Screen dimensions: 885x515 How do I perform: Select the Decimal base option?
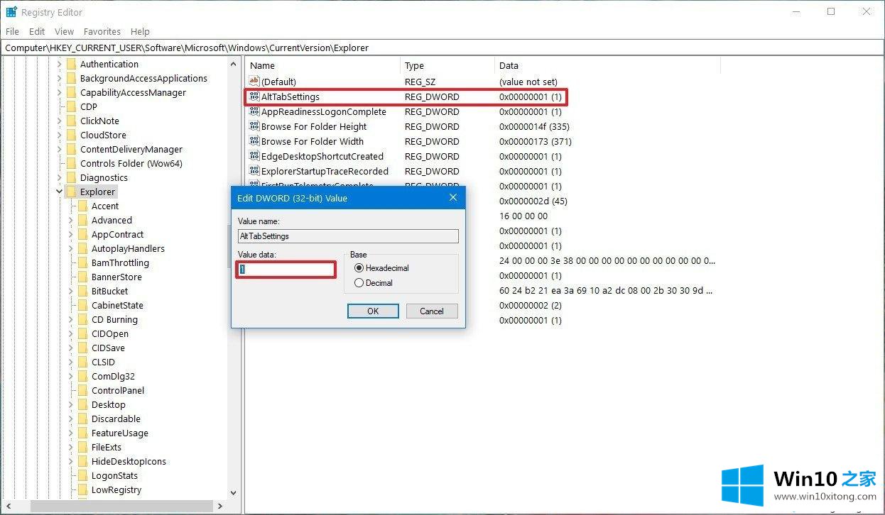click(x=374, y=282)
